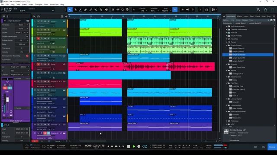Click the timeline ruler at bar 21
This screenshot has width=277, height=155.
coord(133,16)
